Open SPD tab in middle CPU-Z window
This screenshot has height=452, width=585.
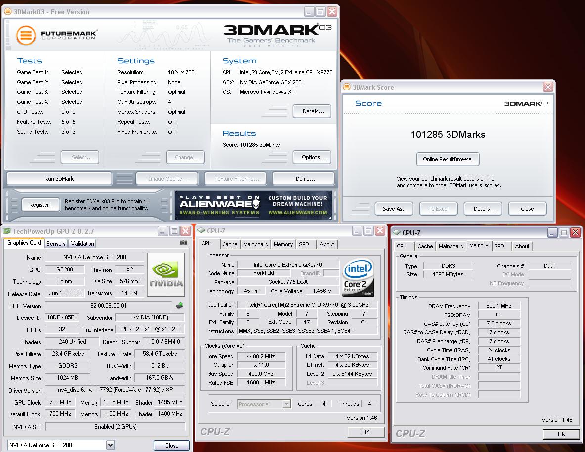(x=304, y=244)
